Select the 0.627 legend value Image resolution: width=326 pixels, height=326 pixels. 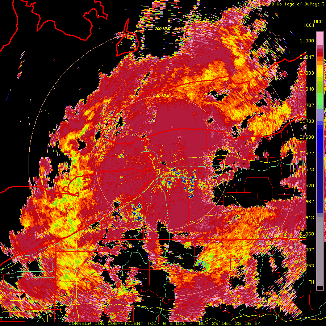tap(307, 154)
